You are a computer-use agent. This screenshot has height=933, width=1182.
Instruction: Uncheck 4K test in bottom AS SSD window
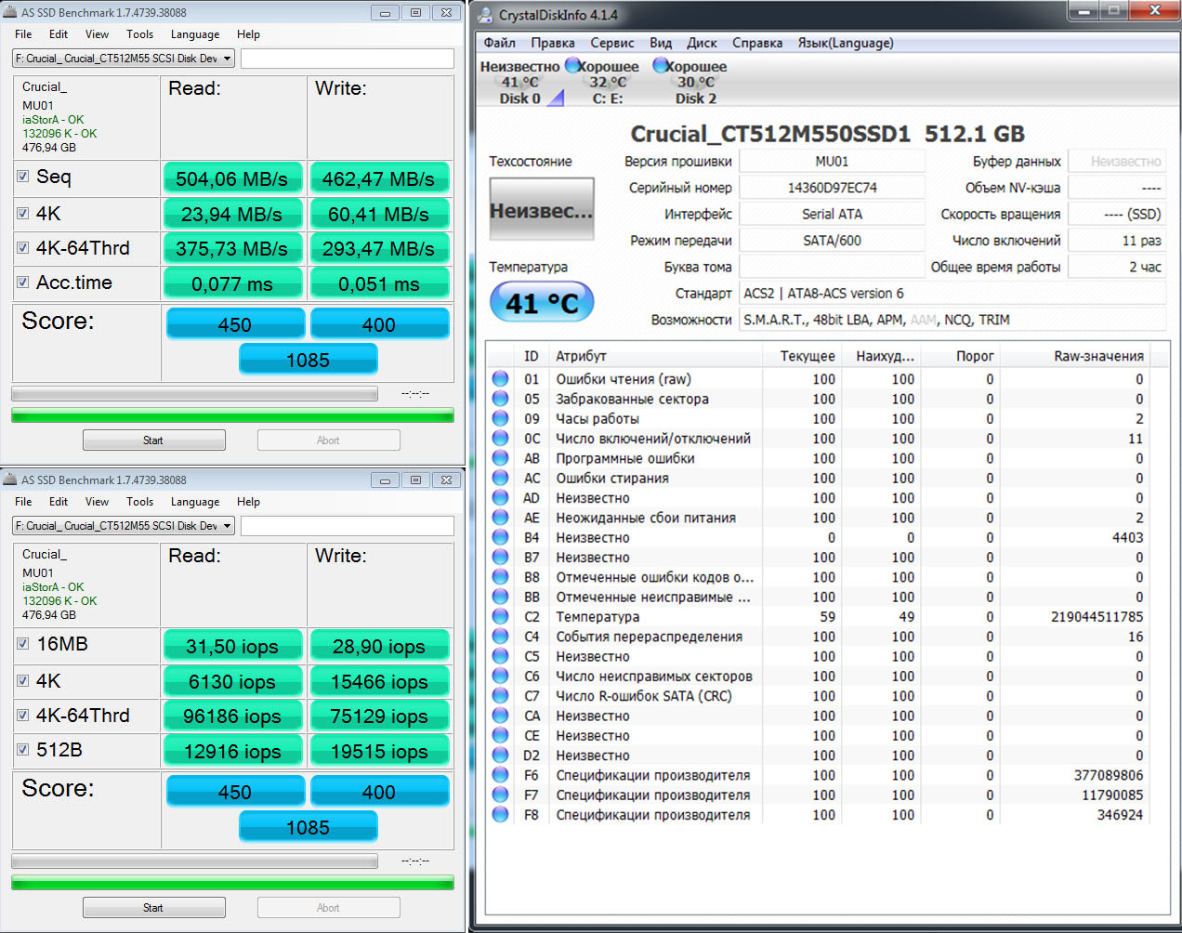(23, 680)
